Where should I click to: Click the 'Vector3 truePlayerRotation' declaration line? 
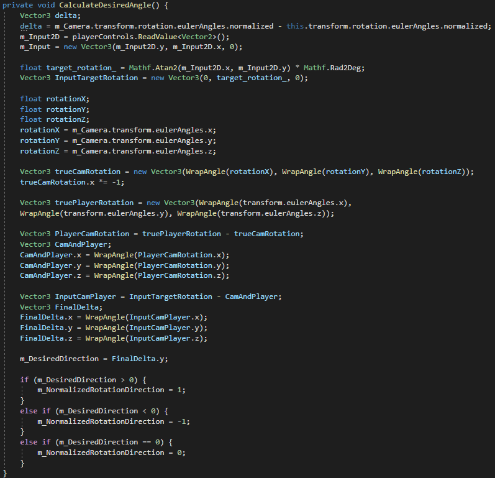pos(186,203)
